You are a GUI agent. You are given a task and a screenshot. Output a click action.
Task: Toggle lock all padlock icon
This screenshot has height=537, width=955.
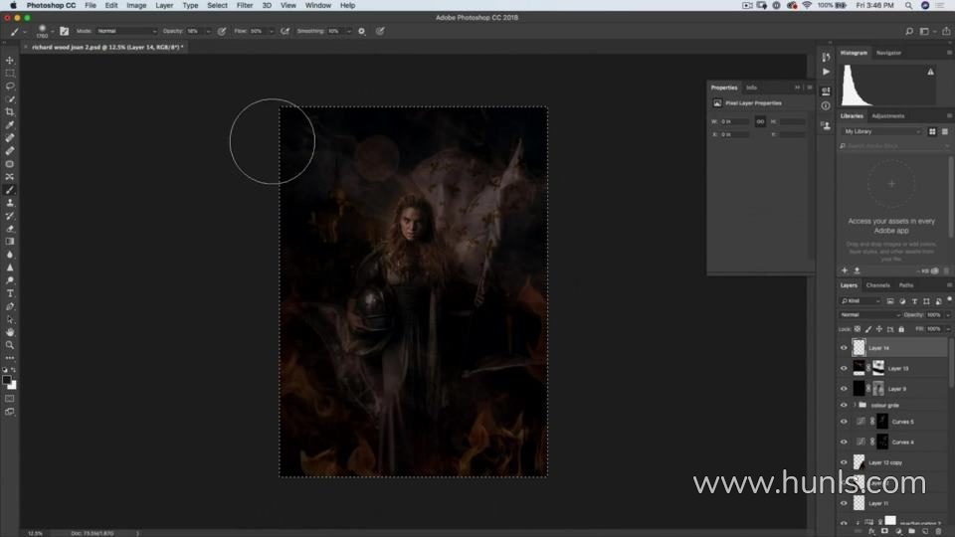coord(901,329)
